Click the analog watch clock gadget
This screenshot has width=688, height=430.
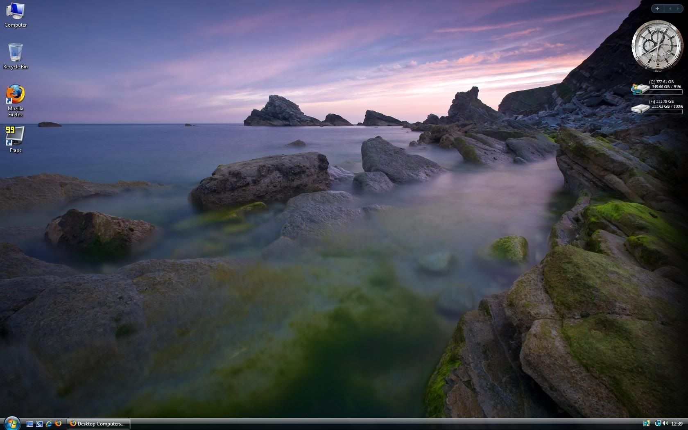pyautogui.click(x=657, y=46)
